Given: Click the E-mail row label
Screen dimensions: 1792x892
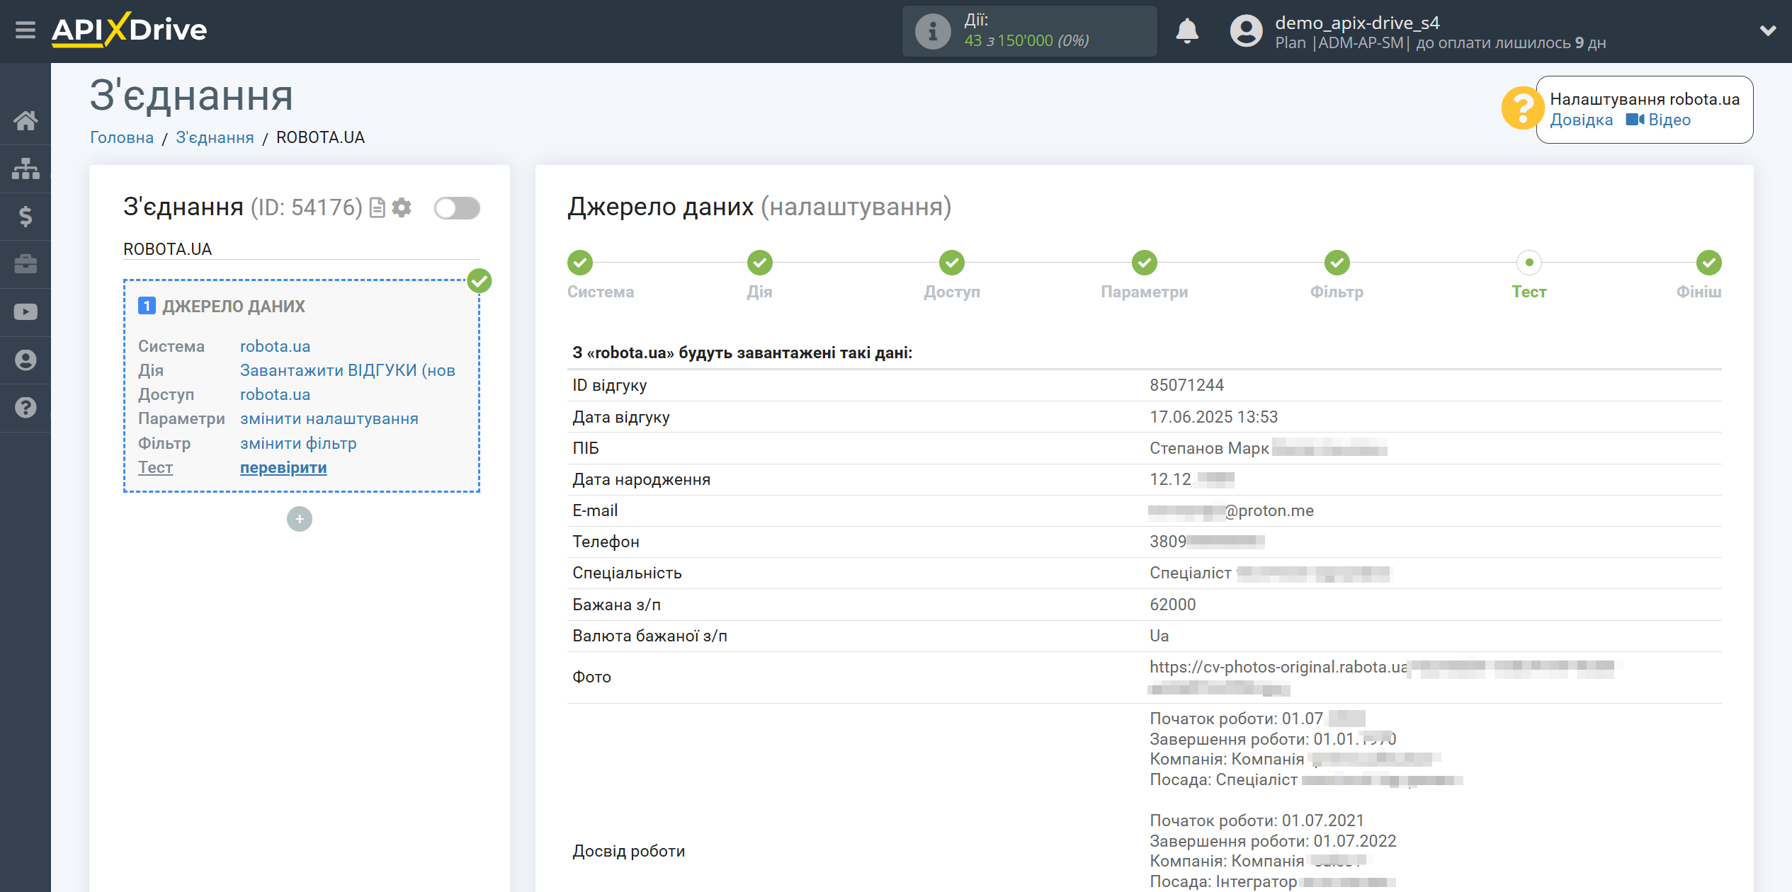Looking at the screenshot, I should 595,510.
